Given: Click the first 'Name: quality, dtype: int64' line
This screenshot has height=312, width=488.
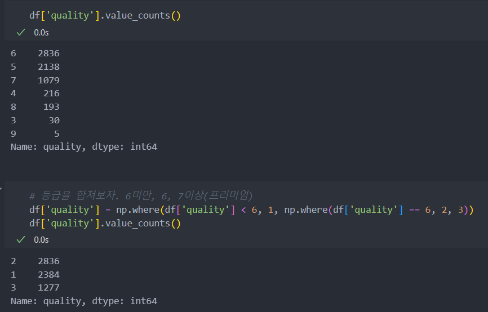Looking at the screenshot, I should [84, 147].
